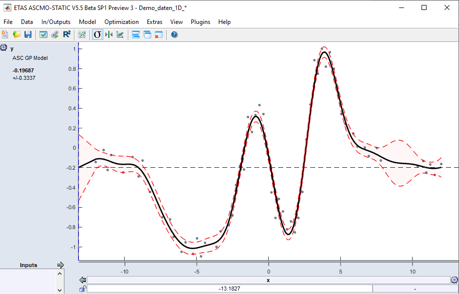
Task: Maximize the ASCMO-STATIC window
Action: click(x=424, y=7)
